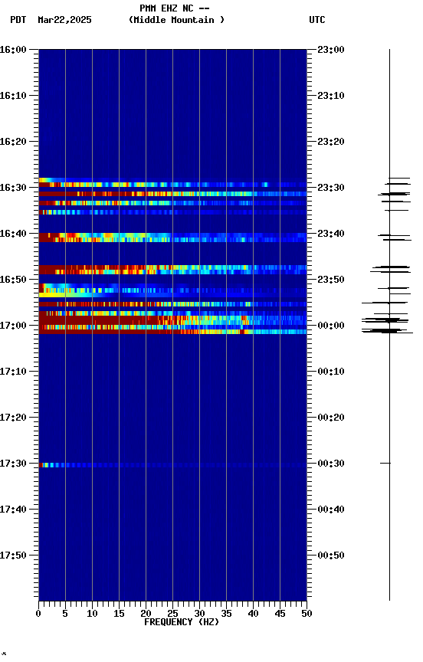Image resolution: width=423 pixels, height=662 pixels.
Task: Click the 0 Hz frequency tick label
Action: (x=38, y=614)
